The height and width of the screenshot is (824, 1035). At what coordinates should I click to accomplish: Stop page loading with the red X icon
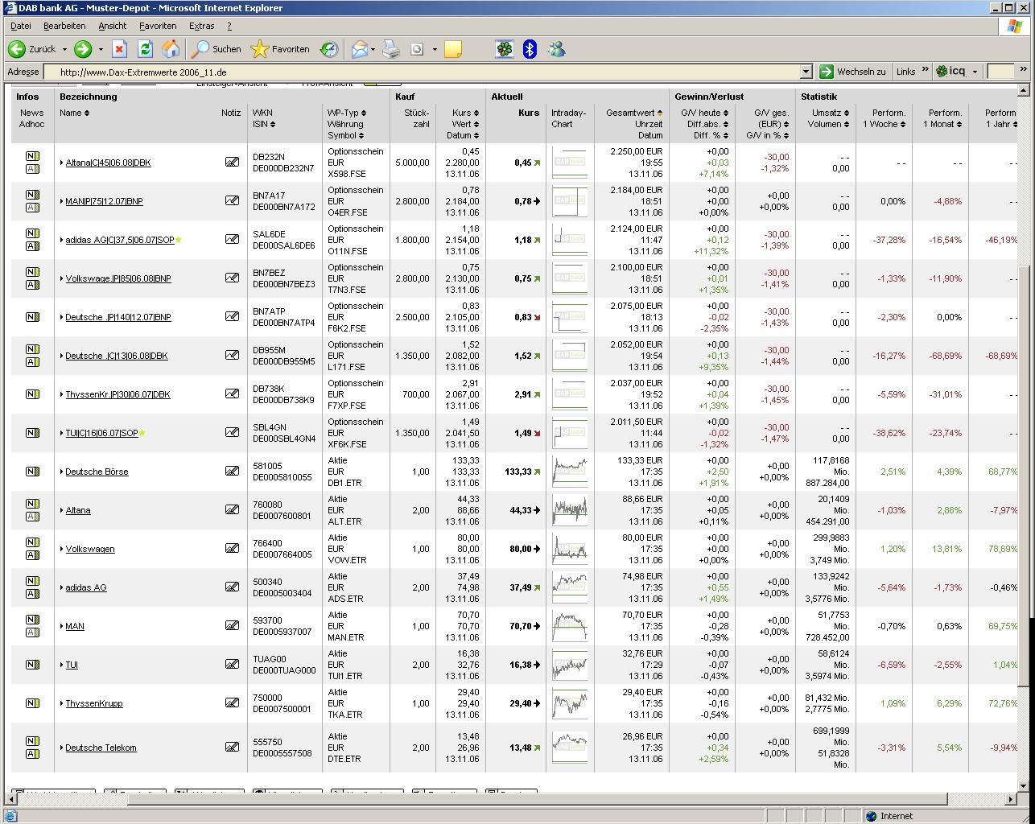click(119, 49)
